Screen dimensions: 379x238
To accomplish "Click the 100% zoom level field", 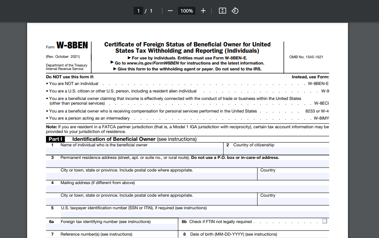I will [187, 11].
